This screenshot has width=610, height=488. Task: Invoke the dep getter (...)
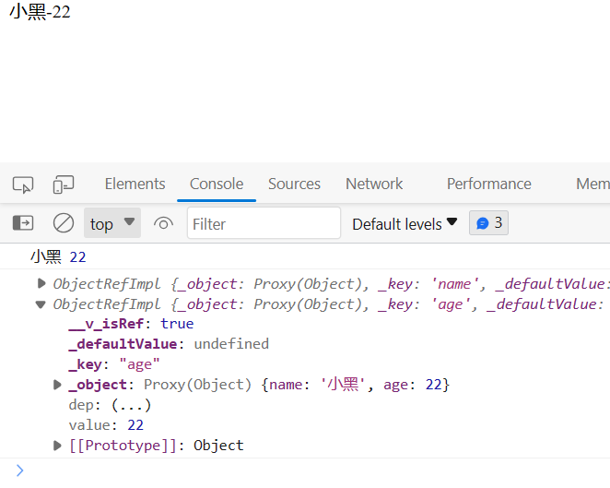point(131,405)
